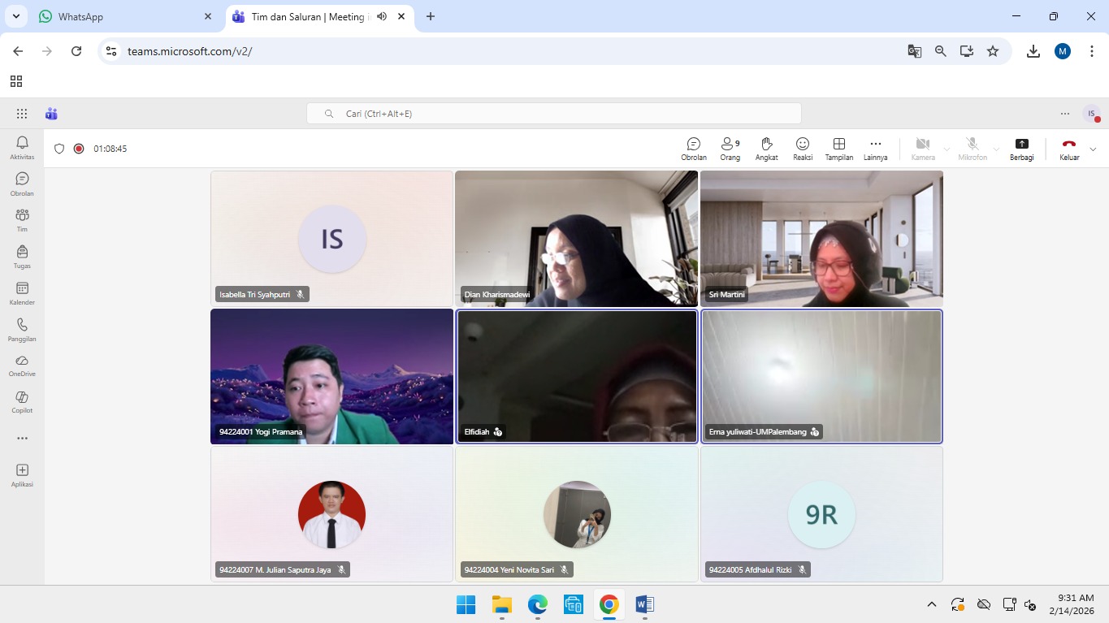Click the Cari search field
This screenshot has width=1109, height=623.
(553, 114)
